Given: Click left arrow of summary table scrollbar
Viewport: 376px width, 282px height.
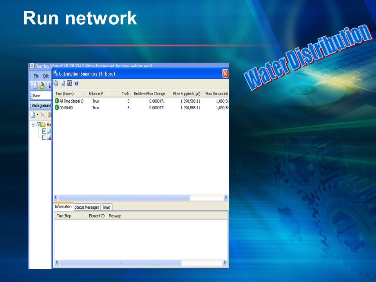Looking at the screenshot, I should click(x=56, y=197).
